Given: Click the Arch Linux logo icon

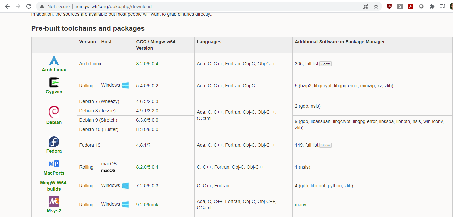Looking at the screenshot, I should click(x=54, y=60).
